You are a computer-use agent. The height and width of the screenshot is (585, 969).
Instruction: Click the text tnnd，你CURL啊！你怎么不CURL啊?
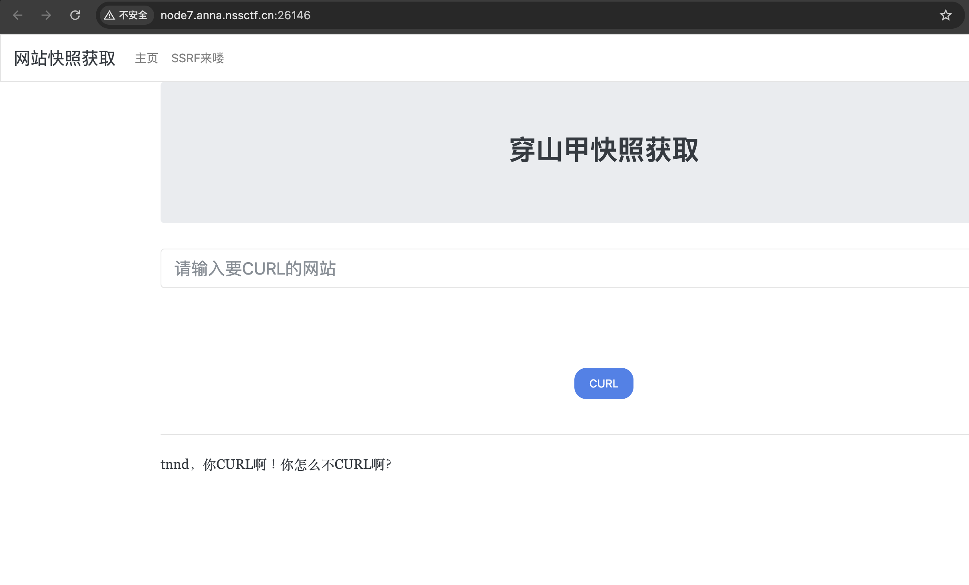tap(276, 464)
